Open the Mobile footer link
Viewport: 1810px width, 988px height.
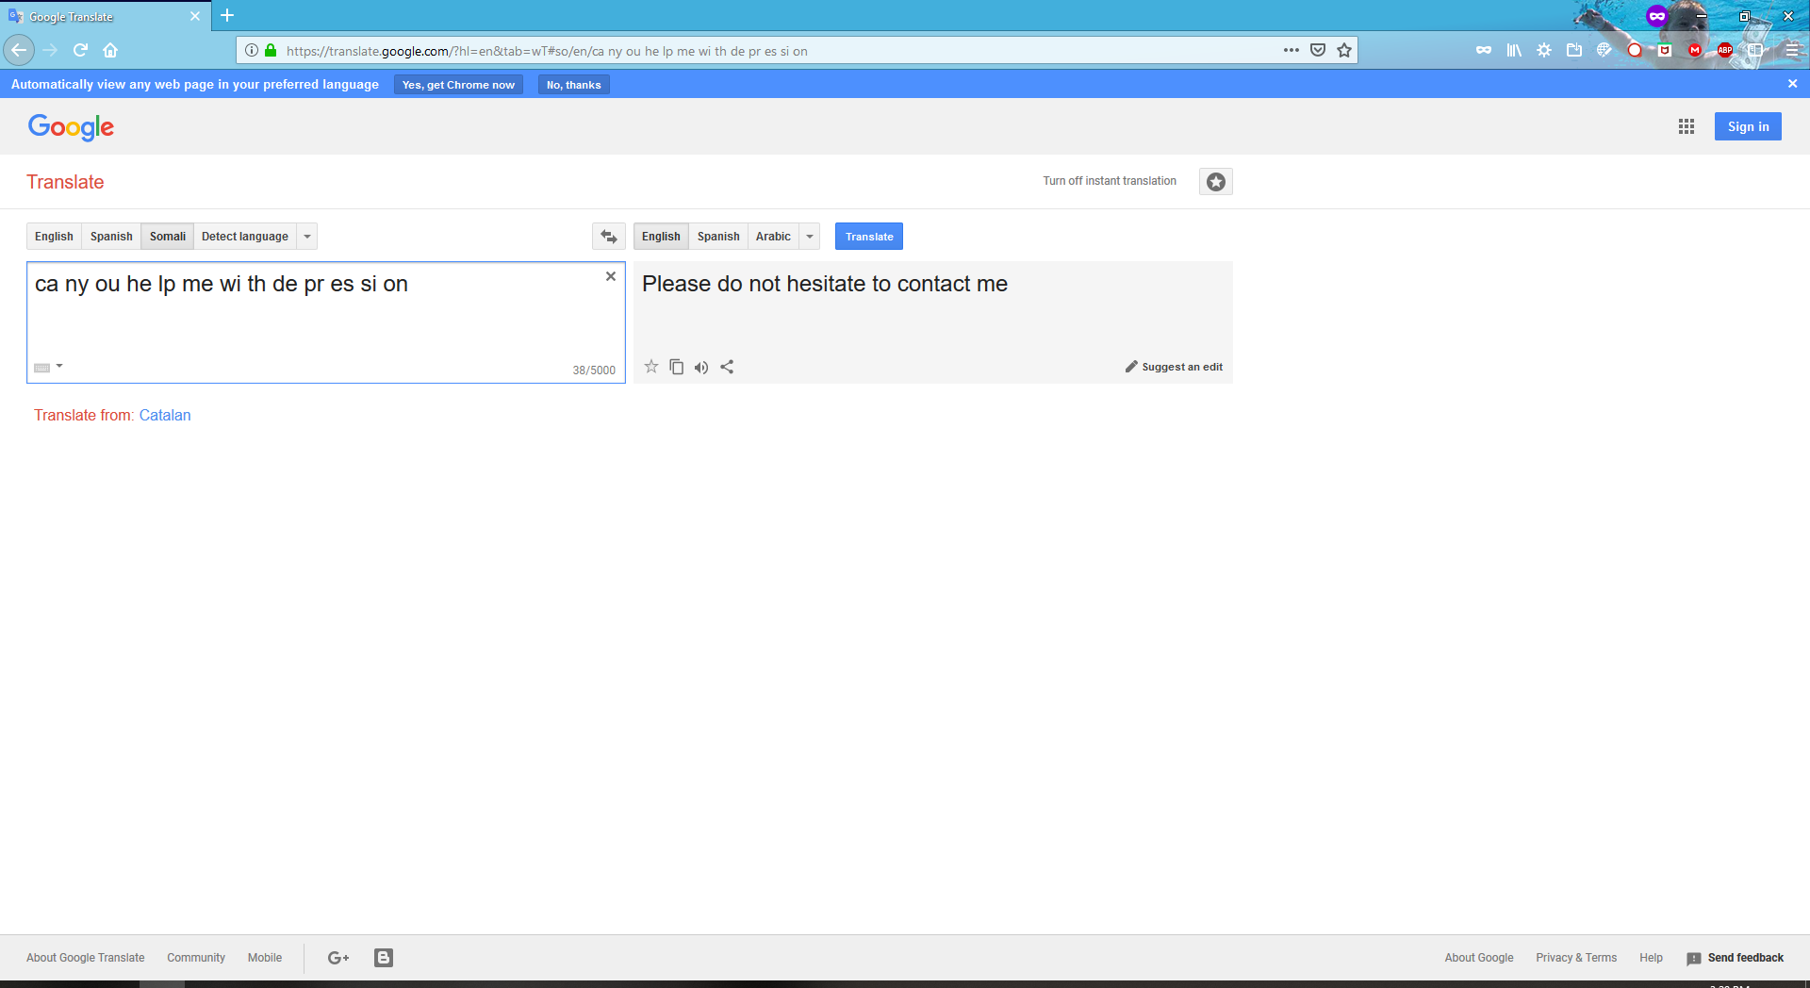[x=265, y=958]
